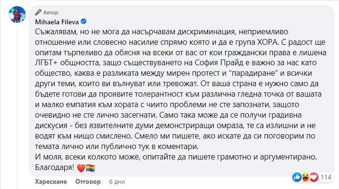Click the blue verified checkmark badge
This screenshot has width=339, height=189.
coord(83,21)
